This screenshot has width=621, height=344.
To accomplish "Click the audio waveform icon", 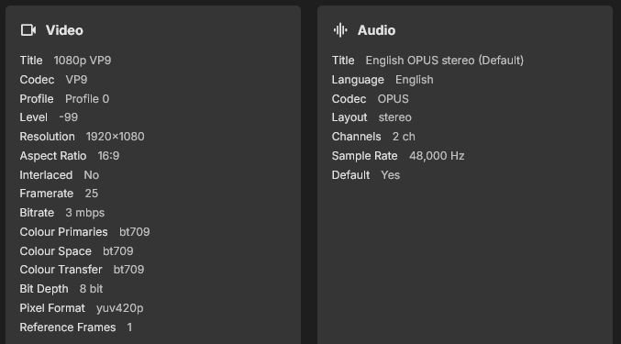I will click(x=340, y=30).
